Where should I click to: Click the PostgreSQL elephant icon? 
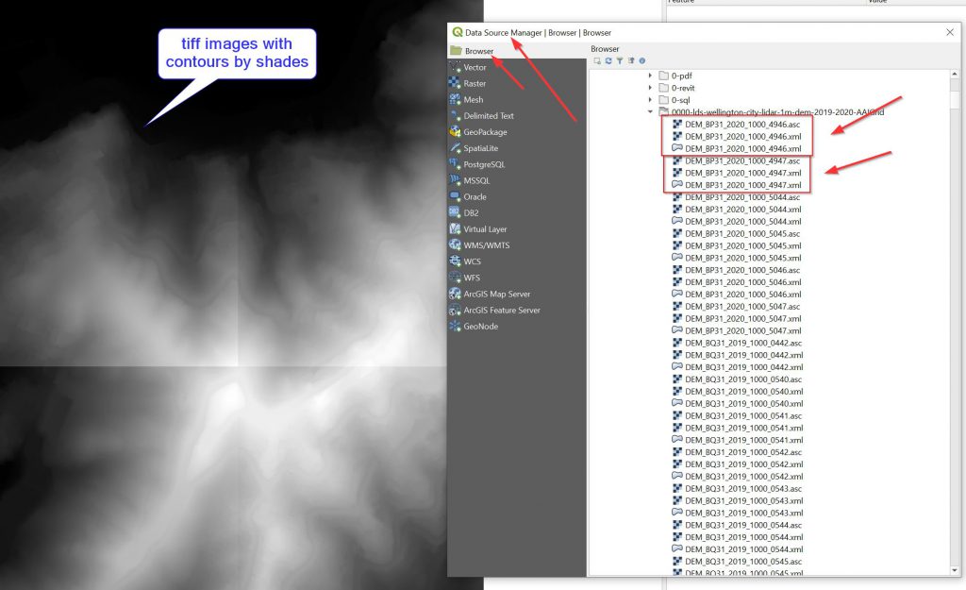456,164
